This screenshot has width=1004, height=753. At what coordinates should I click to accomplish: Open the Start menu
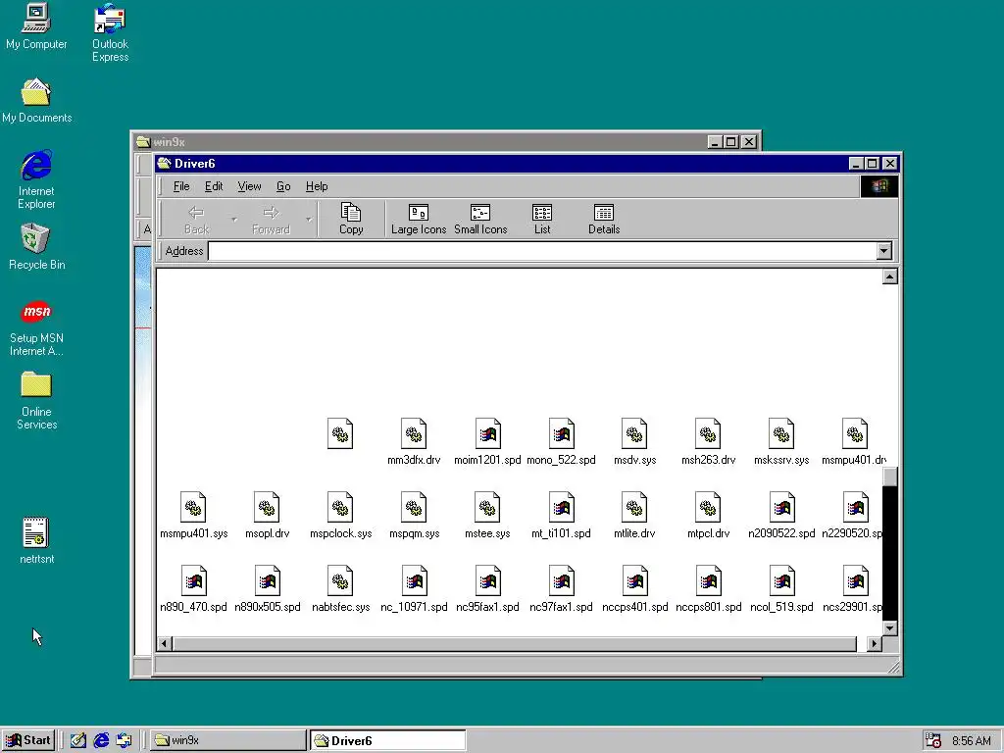click(28, 740)
